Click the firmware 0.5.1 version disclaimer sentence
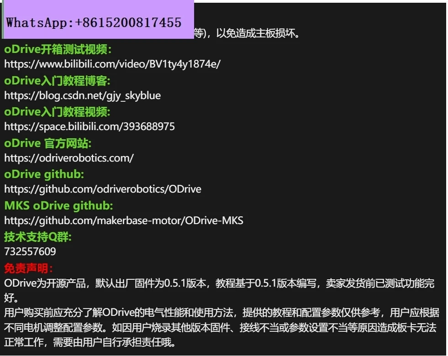The height and width of the screenshot is (356, 448). tap(219, 290)
